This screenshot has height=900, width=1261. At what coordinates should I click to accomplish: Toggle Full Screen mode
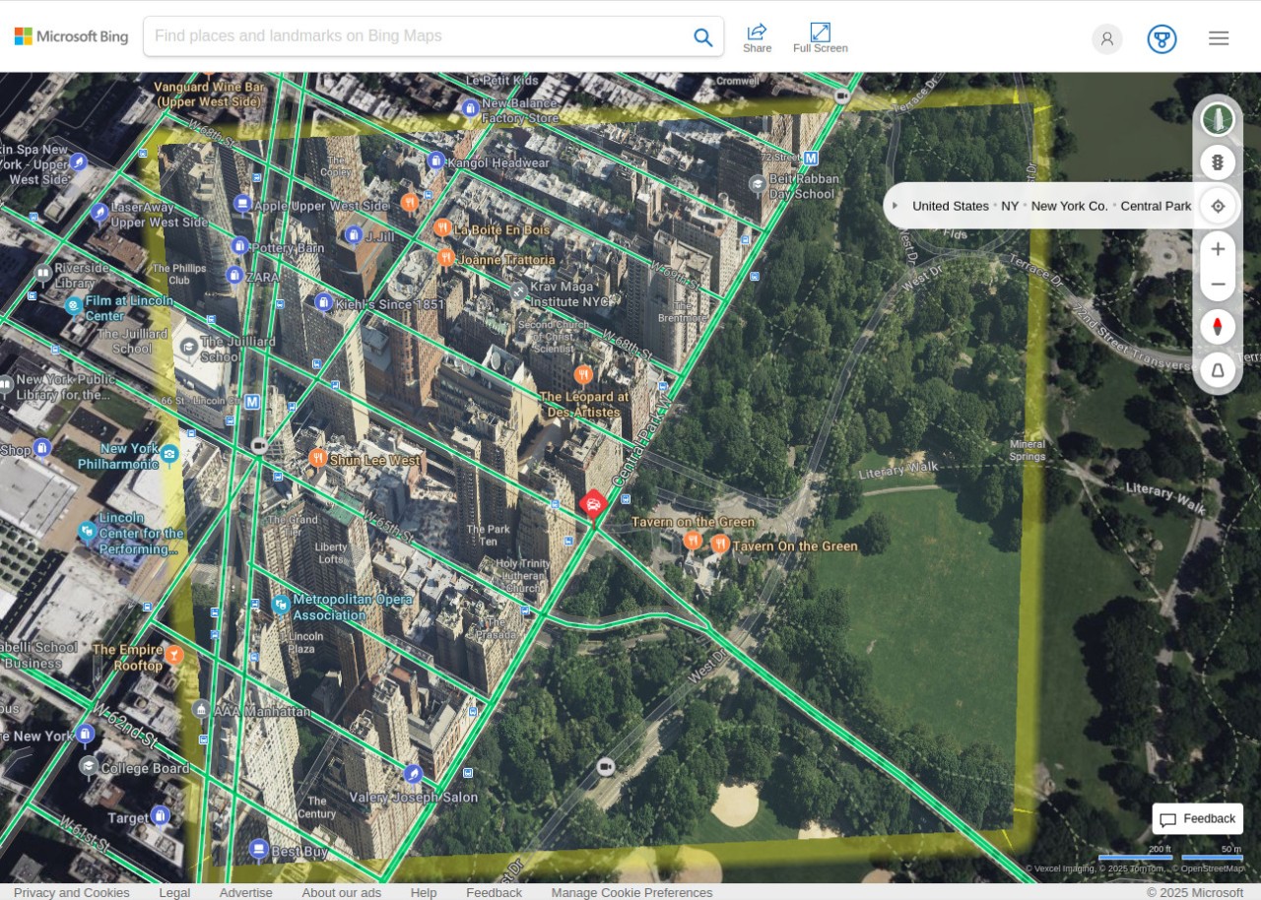pyautogui.click(x=820, y=36)
